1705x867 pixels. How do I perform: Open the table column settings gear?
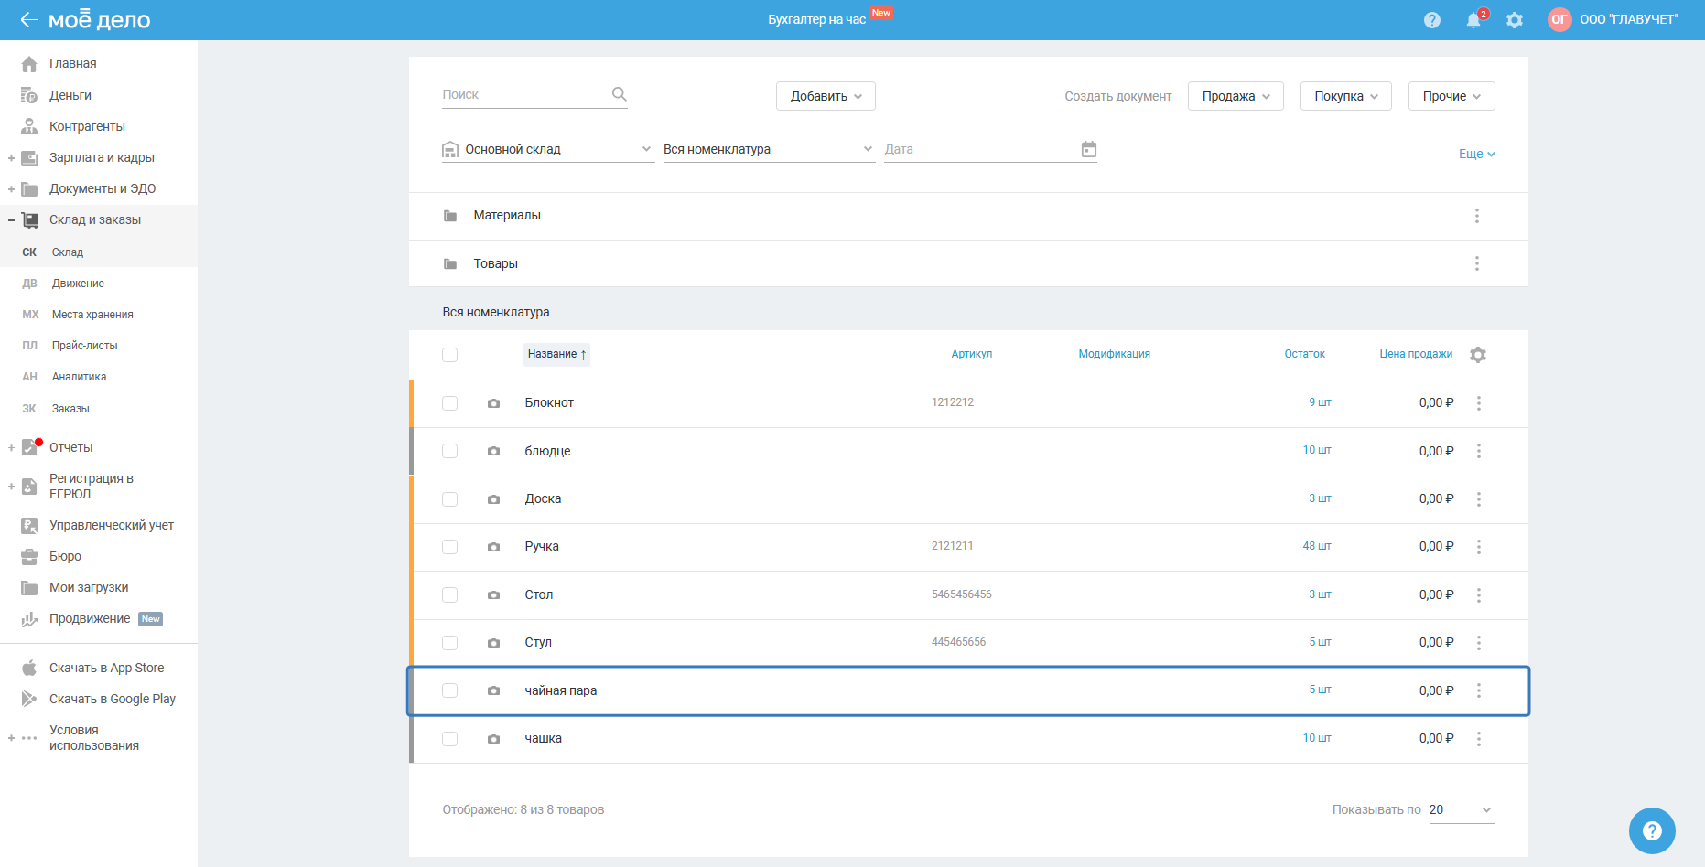(x=1478, y=355)
